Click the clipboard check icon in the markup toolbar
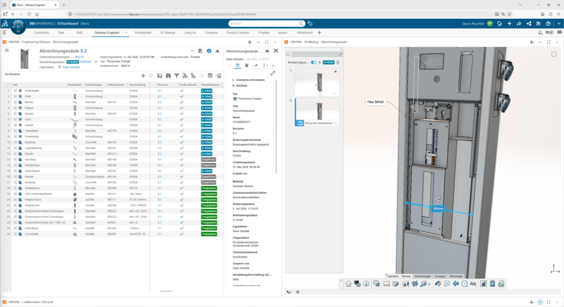Image resolution: width=564 pixels, height=307 pixels. click(x=492, y=284)
